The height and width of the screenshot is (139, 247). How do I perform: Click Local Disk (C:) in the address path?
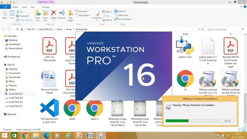point(46,29)
